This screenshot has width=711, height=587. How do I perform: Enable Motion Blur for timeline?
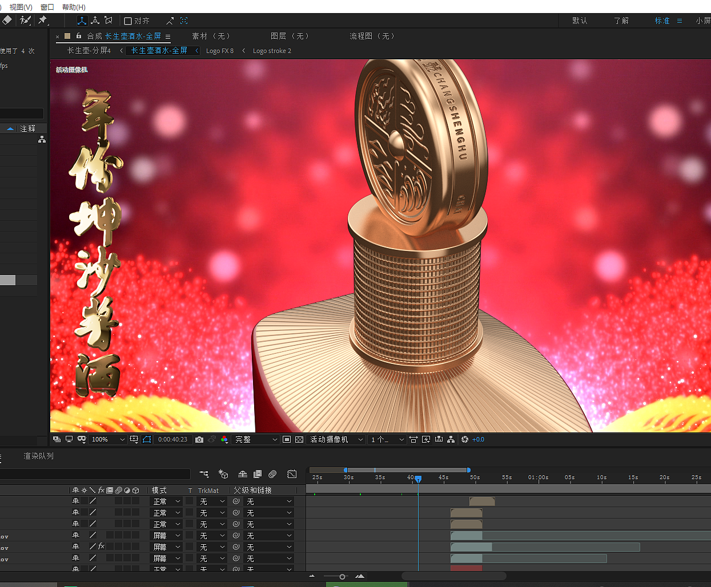[x=272, y=474]
